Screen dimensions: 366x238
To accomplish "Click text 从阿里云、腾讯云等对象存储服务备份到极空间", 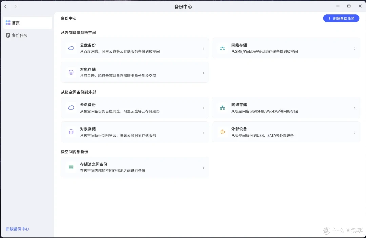I will pos(118,76).
